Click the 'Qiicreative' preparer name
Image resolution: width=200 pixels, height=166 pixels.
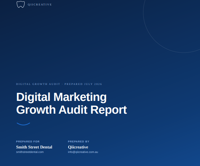click(78, 147)
